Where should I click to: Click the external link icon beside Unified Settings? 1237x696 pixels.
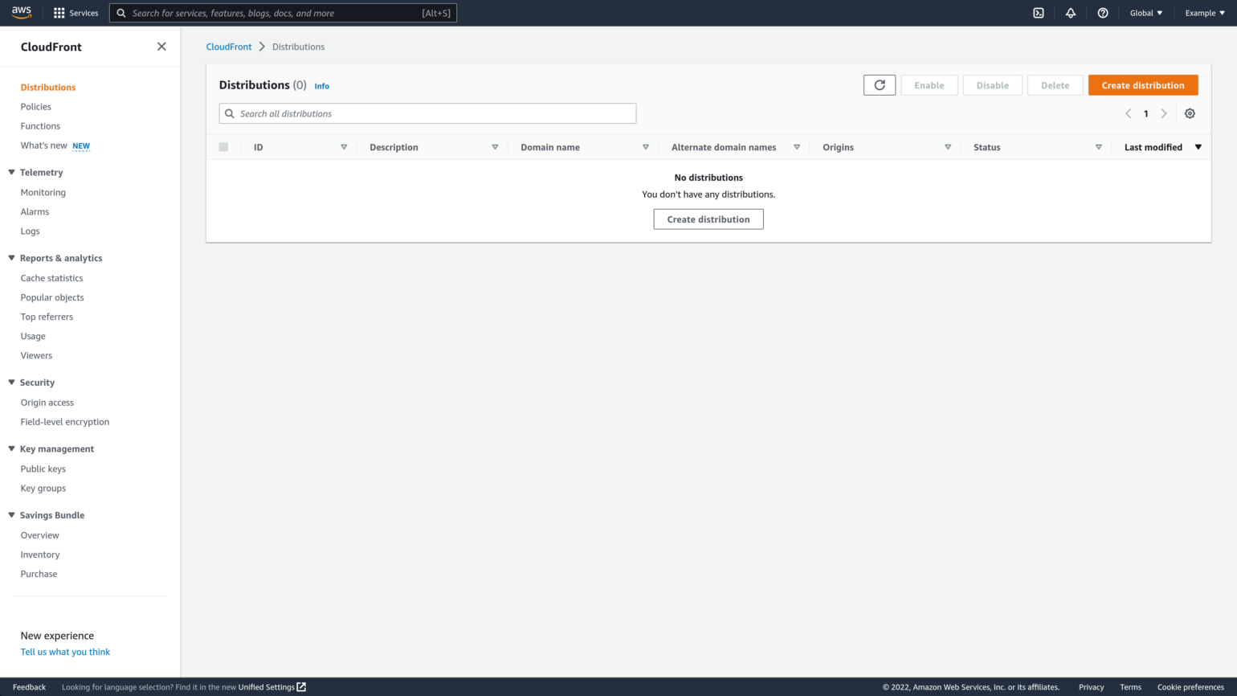pyautogui.click(x=302, y=687)
